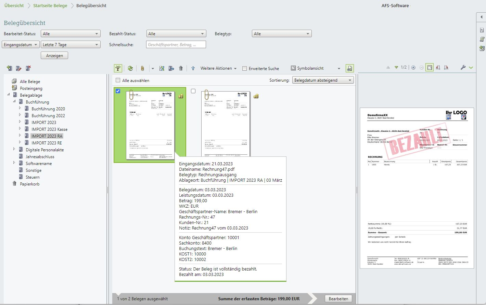The height and width of the screenshot is (305, 486).
Task: Click the trash delete icon in document toolbar
Action: (x=181, y=68)
